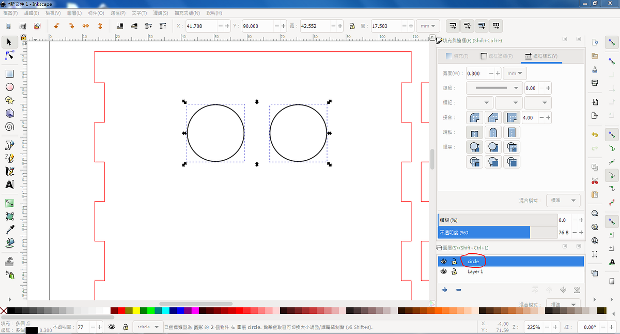Viewport: 620px width, 334px height.
Task: Lower selection to bottom
Action: pos(119,25)
